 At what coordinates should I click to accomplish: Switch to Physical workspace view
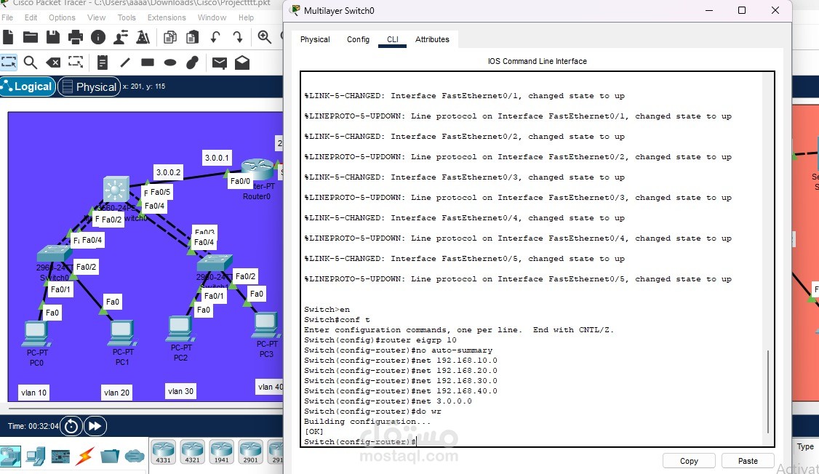89,86
